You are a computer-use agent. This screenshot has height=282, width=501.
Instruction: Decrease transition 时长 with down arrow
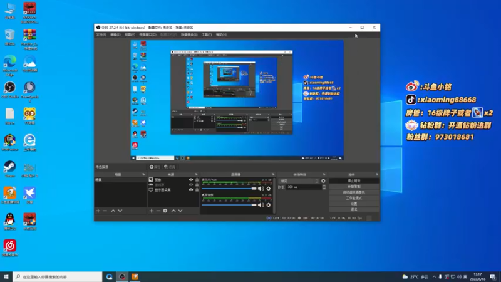click(x=324, y=189)
